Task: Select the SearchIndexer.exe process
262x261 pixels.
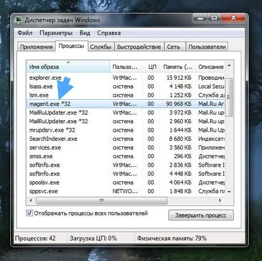Action: (126, 139)
